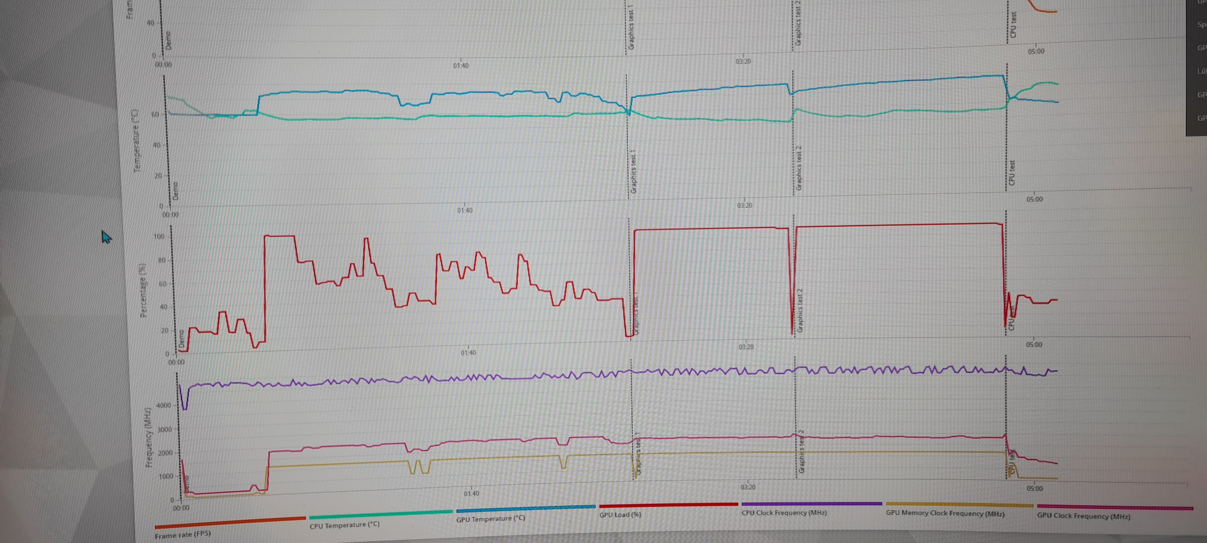The width and height of the screenshot is (1207, 543).
Task: Click the GPU Load (%) legend label
Action: [620, 514]
